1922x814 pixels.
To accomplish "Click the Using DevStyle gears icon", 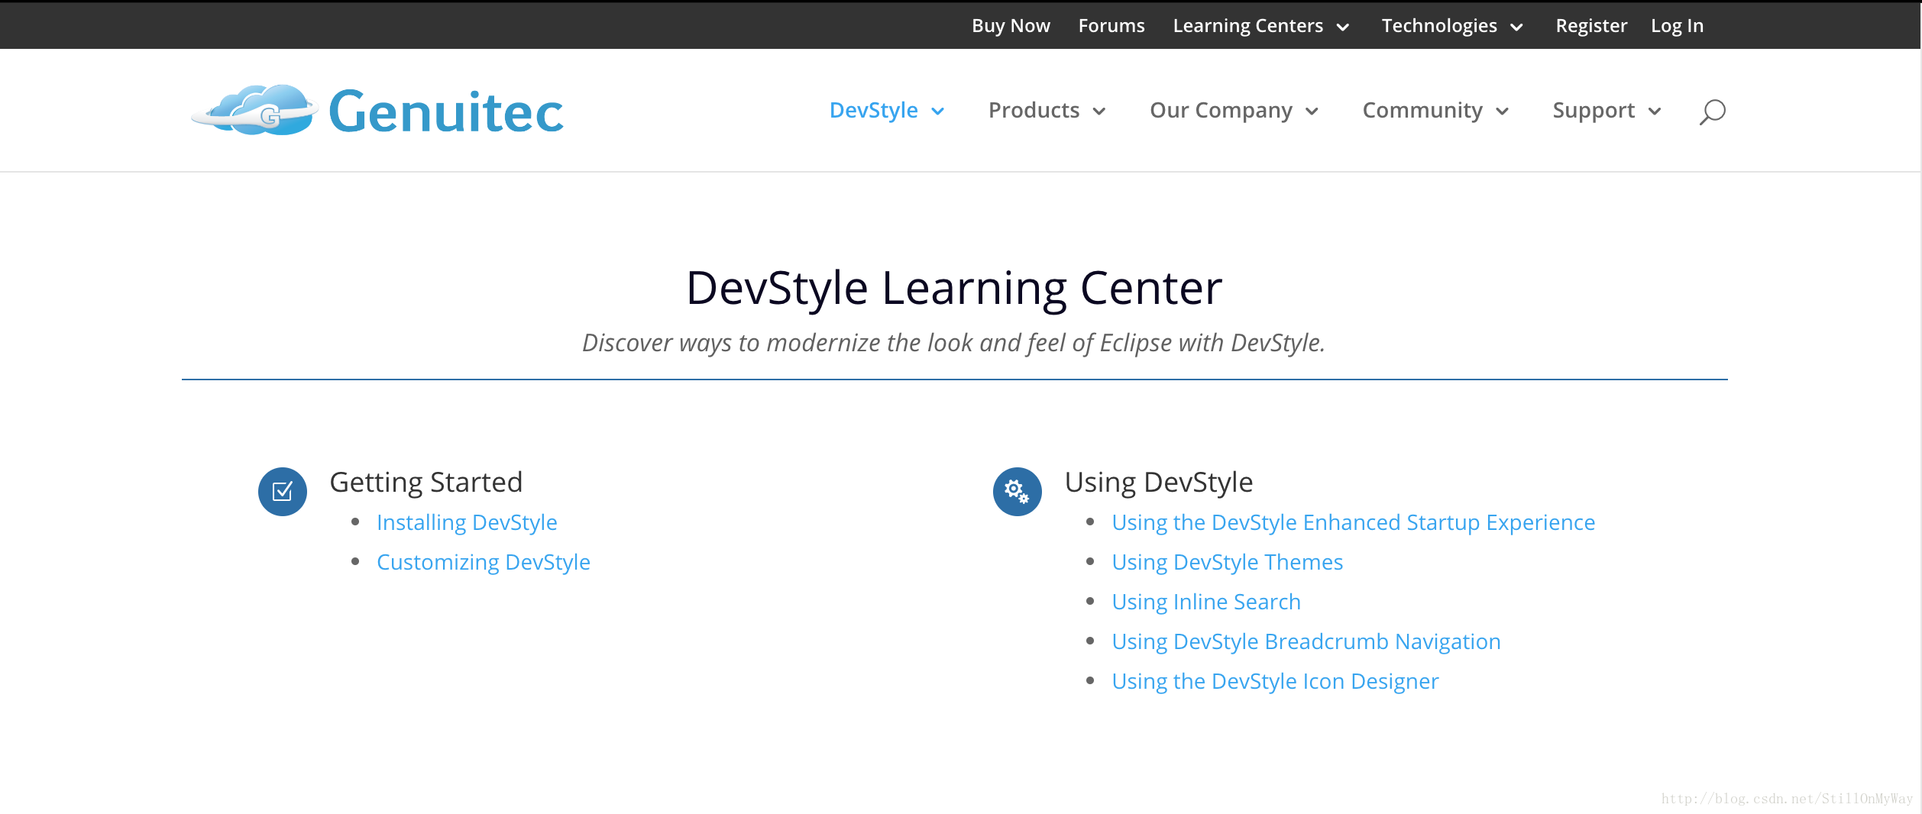I will click(x=1018, y=491).
